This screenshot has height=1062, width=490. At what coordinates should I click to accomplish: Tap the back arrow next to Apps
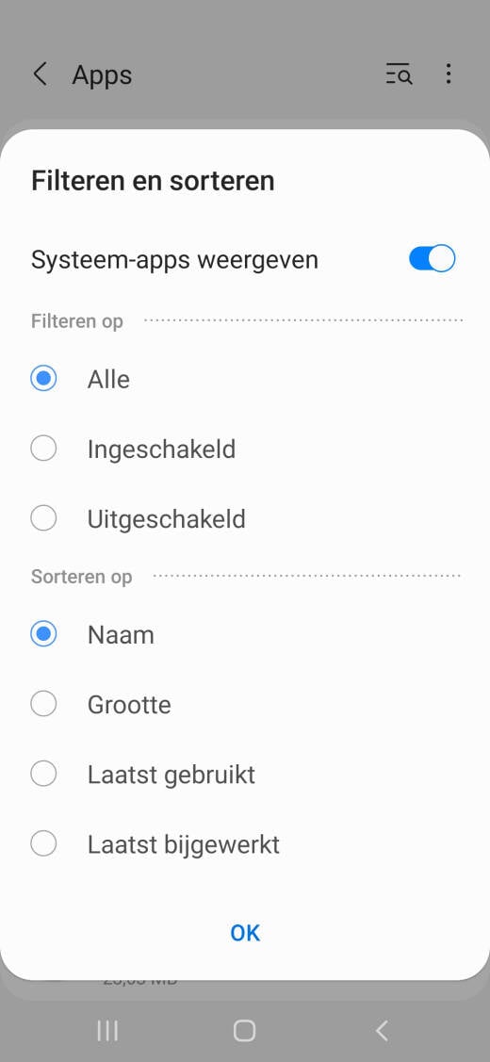[40, 74]
